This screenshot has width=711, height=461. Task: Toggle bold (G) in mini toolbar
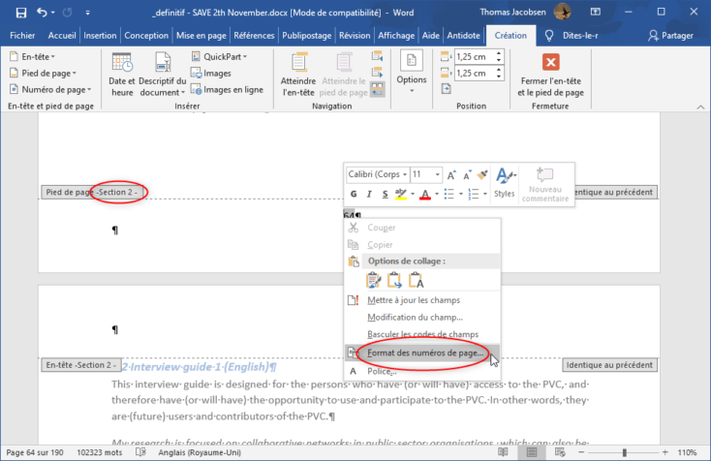click(355, 195)
